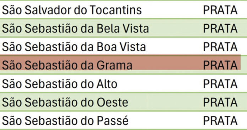This screenshot has height=130, width=247.
Task: Click PRATA in São Sebastião da Boa Vista row
Action: [x=220, y=47]
